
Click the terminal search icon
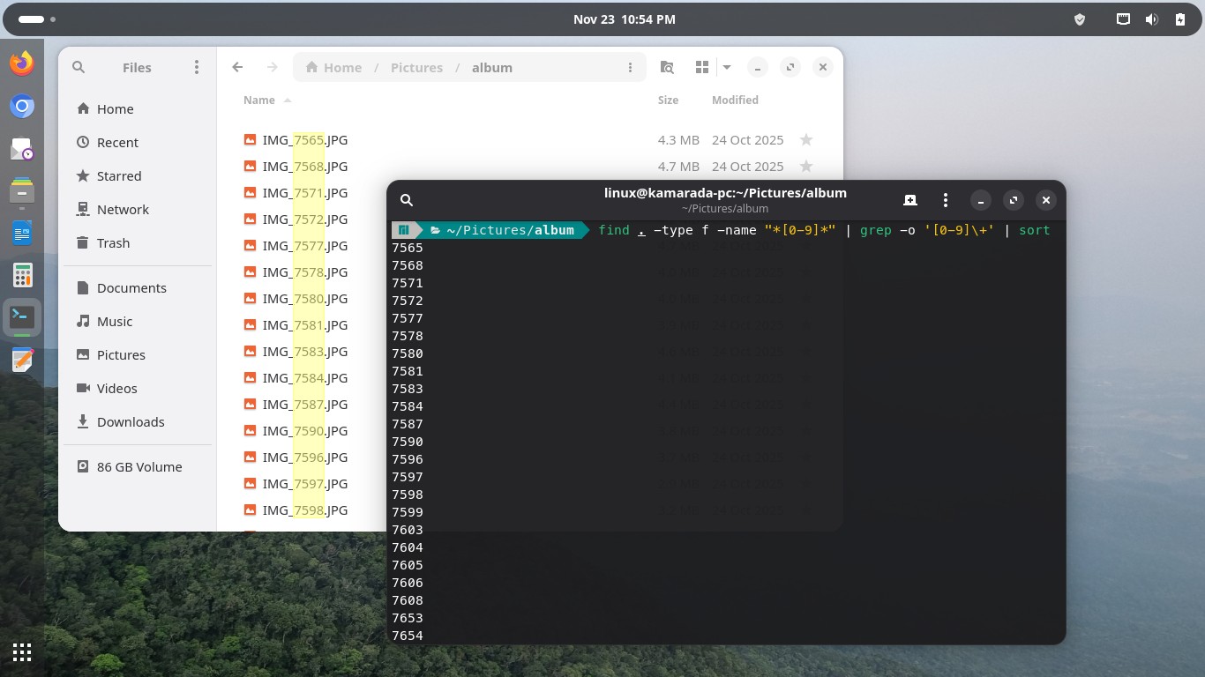point(407,200)
